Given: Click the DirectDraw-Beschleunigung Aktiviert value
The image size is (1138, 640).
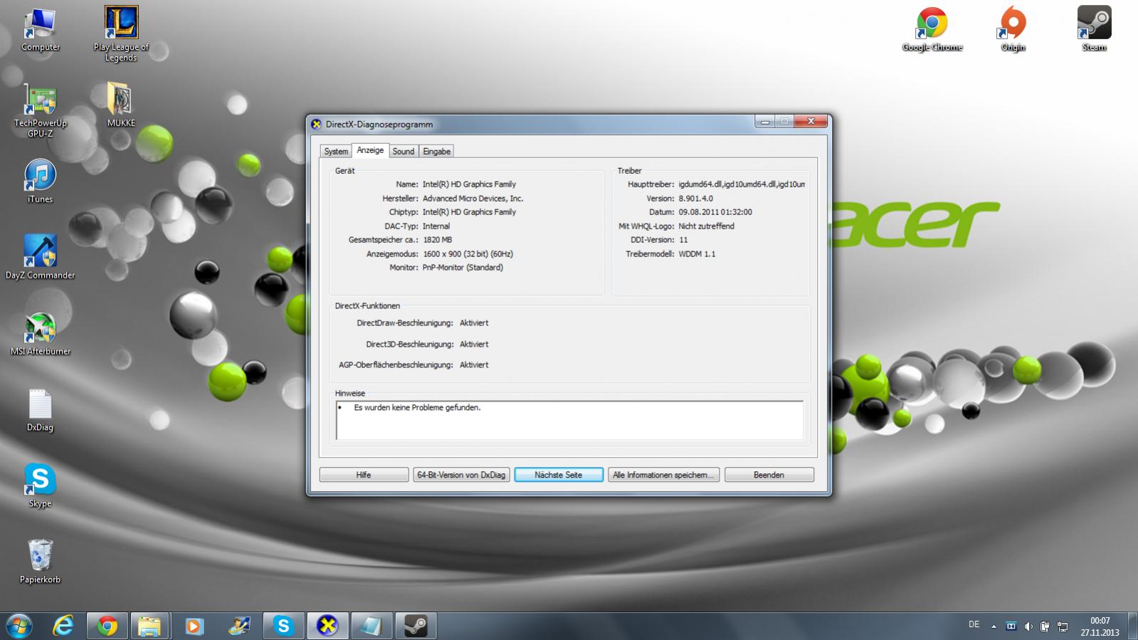Looking at the screenshot, I should 474,323.
